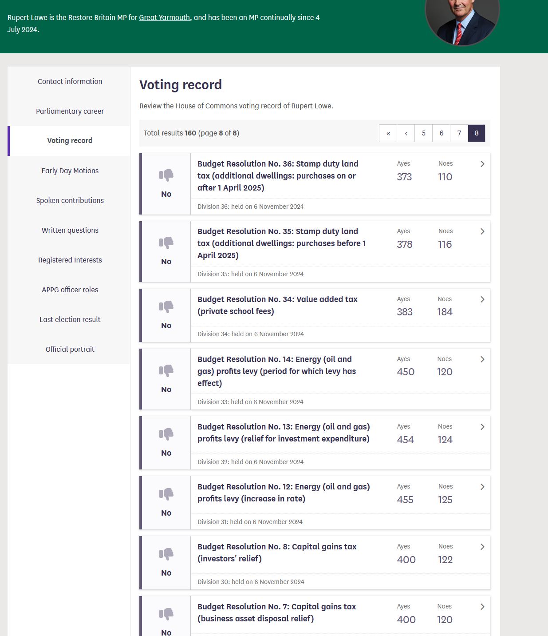Select current page 8 in pagination
The width and height of the screenshot is (548, 636).
coord(477,133)
